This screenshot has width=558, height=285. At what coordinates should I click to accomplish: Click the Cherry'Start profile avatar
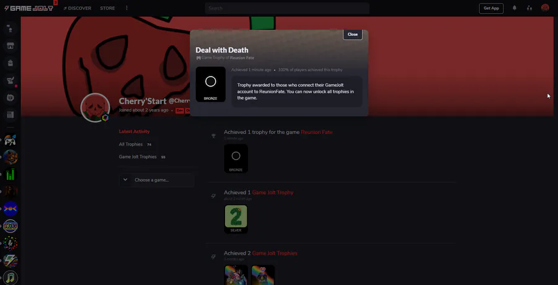coord(95,108)
